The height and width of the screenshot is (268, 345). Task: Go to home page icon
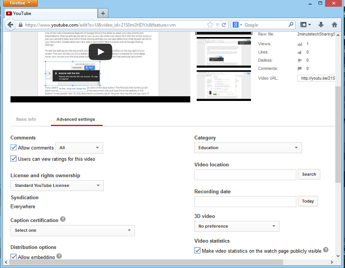(334, 25)
